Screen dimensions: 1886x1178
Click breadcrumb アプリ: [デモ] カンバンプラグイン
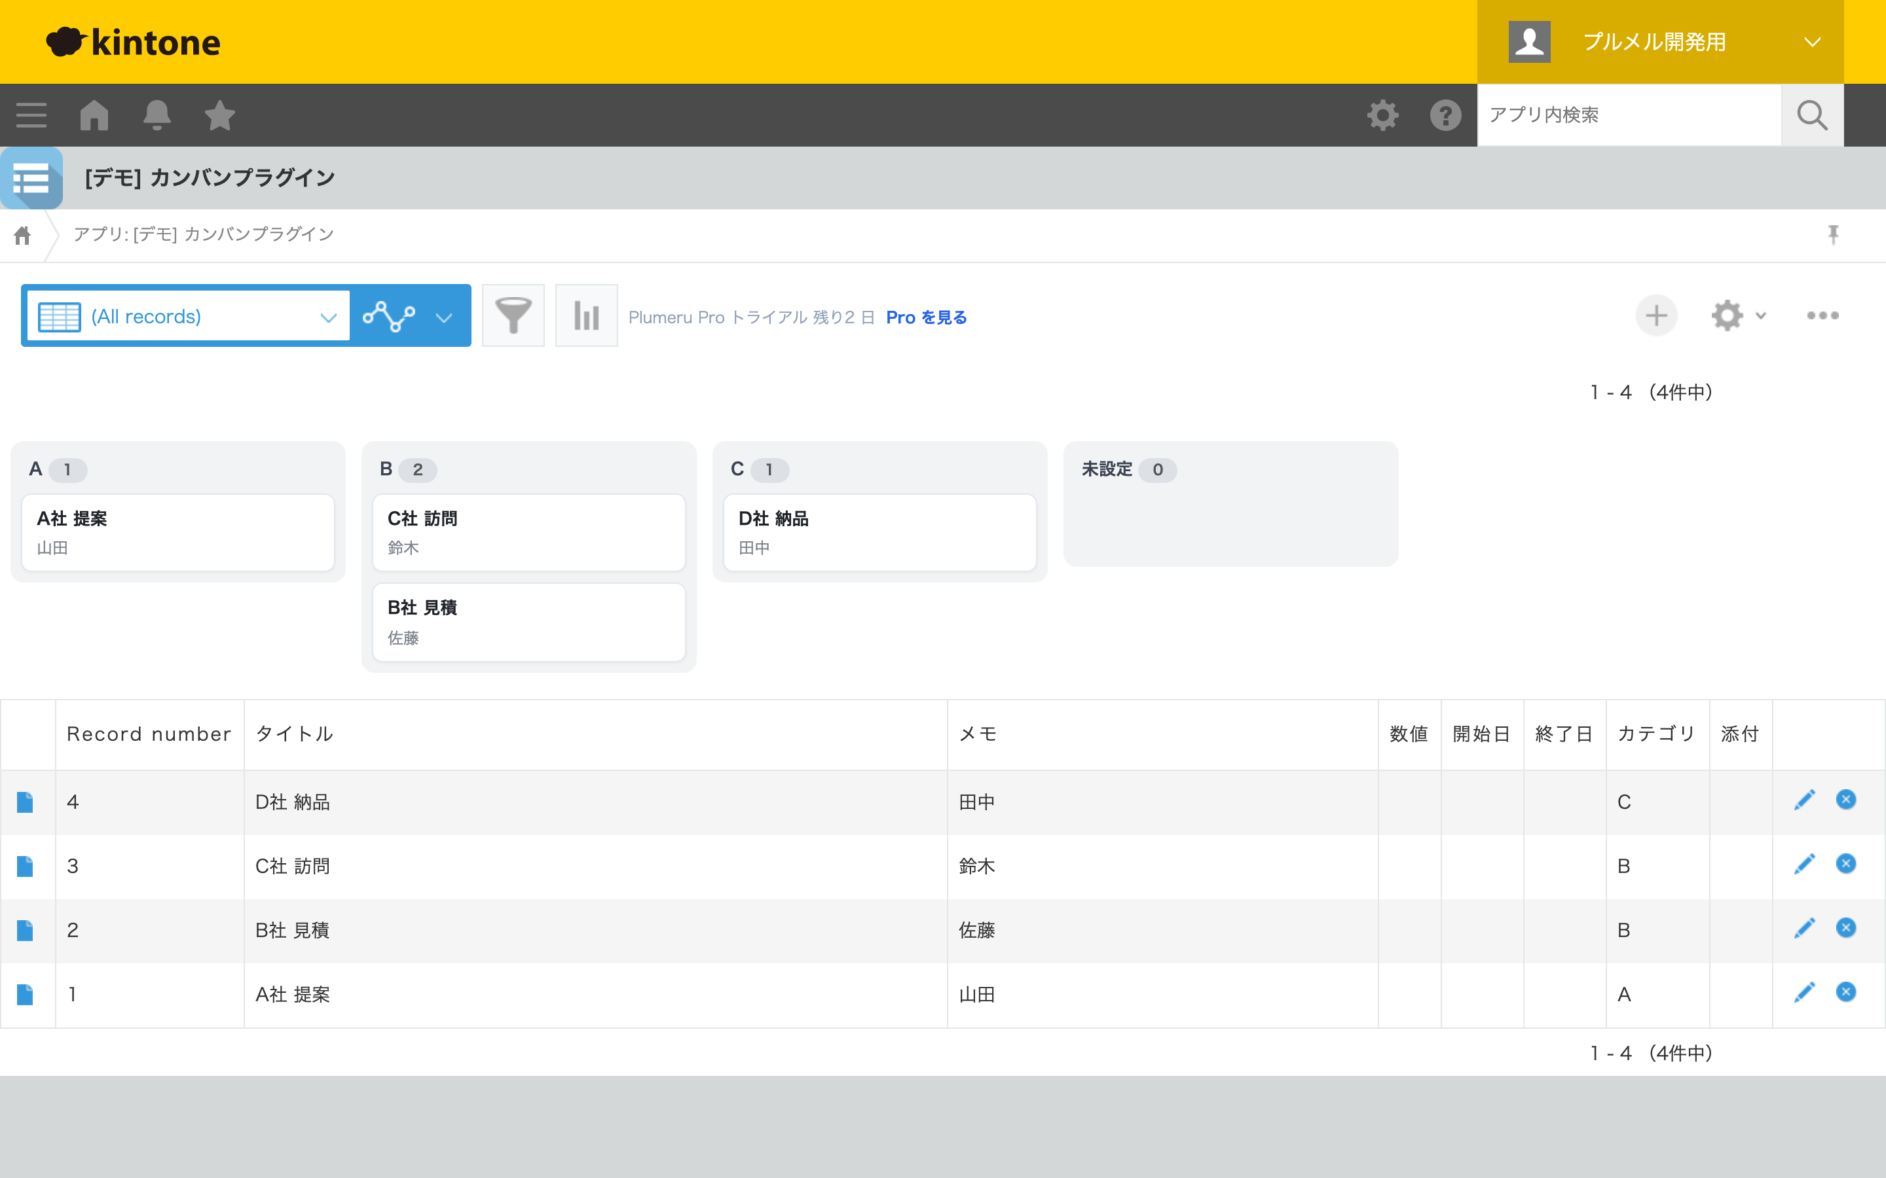tap(204, 234)
